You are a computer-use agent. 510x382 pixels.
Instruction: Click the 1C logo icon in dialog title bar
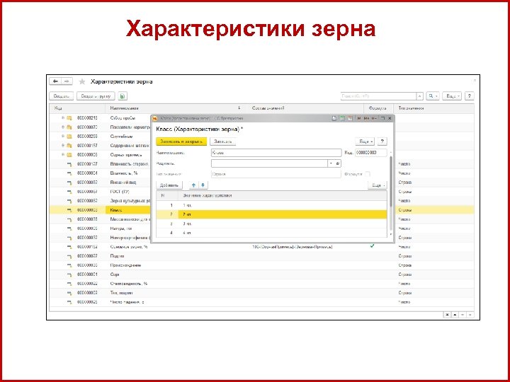[155, 119]
